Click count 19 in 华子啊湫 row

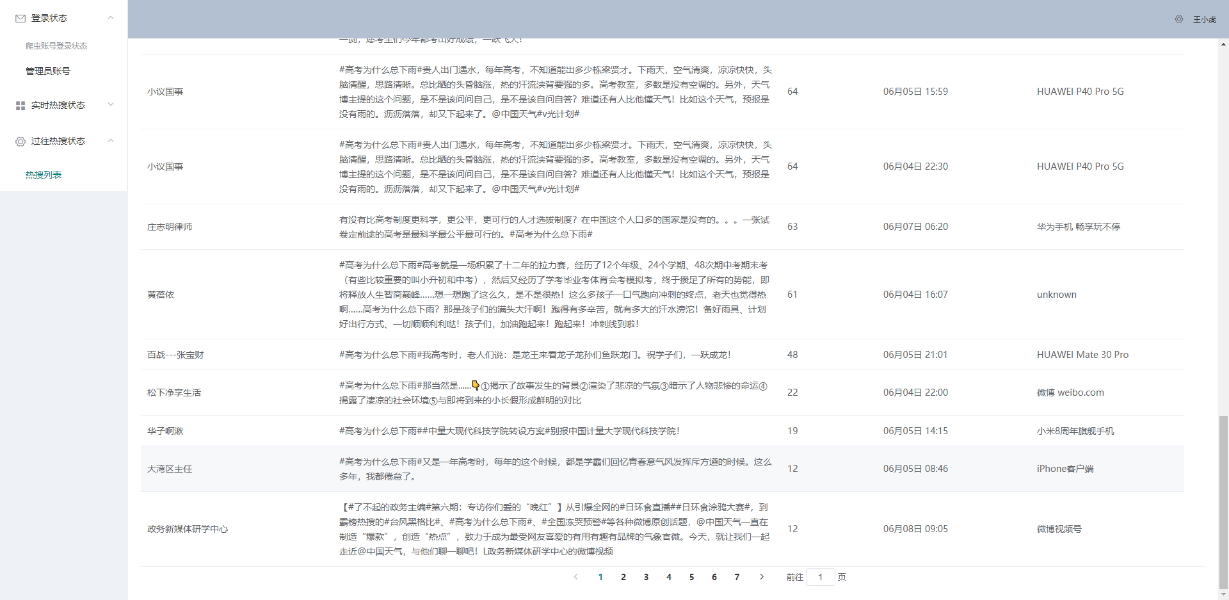click(792, 431)
